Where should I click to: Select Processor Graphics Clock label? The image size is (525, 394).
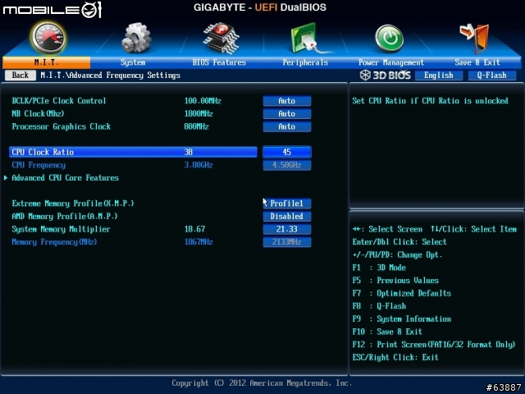click(x=61, y=126)
